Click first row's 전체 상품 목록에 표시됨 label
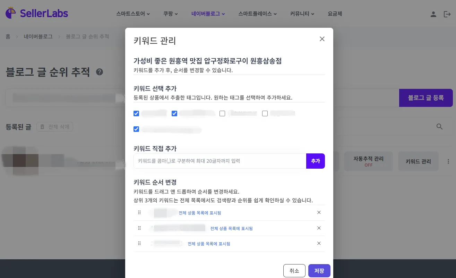Image resolution: width=456 pixels, height=278 pixels. [x=200, y=213]
